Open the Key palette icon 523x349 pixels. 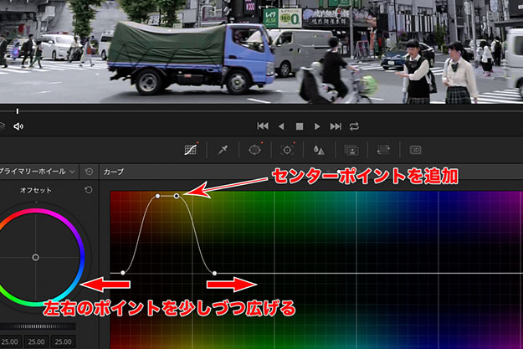351,150
